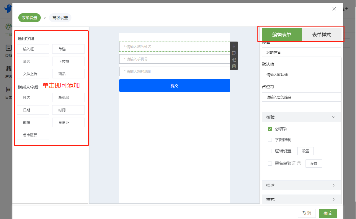The height and width of the screenshot is (219, 356).
Task: Move the selected name field down
Action: pyautogui.click(x=234, y=46)
